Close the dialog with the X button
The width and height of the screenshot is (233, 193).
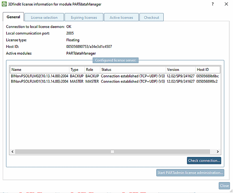click(226, 4)
